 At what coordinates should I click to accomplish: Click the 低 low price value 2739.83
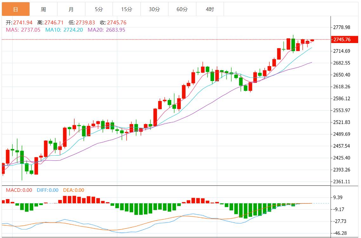85,22
